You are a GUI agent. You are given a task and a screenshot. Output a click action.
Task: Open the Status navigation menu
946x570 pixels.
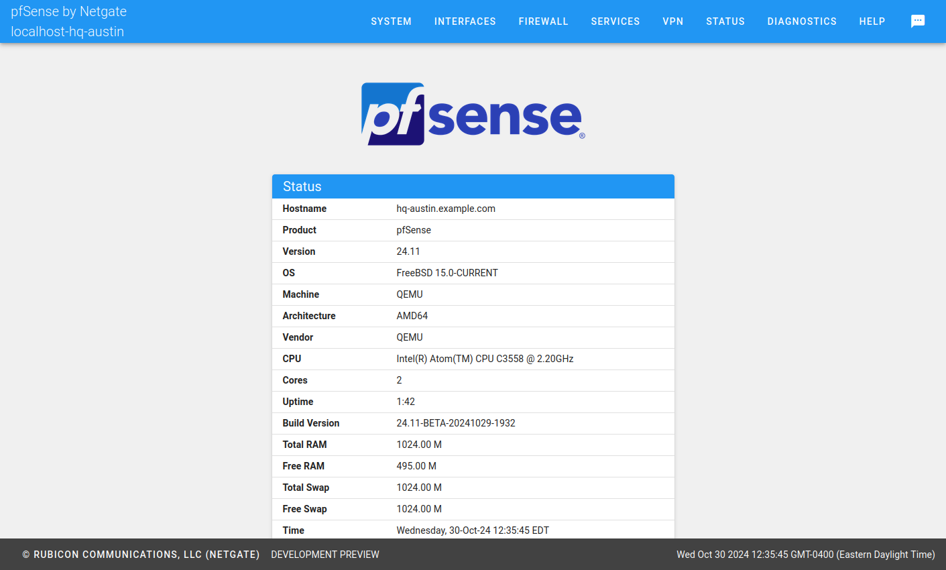tap(725, 21)
